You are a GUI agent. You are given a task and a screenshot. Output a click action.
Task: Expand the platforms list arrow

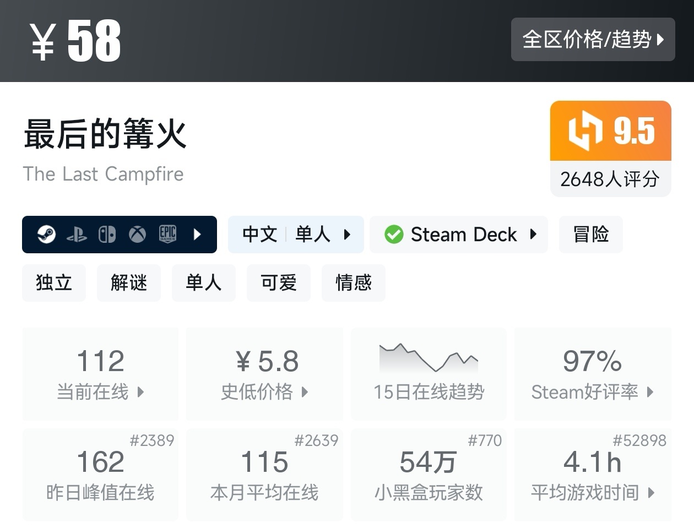point(197,235)
